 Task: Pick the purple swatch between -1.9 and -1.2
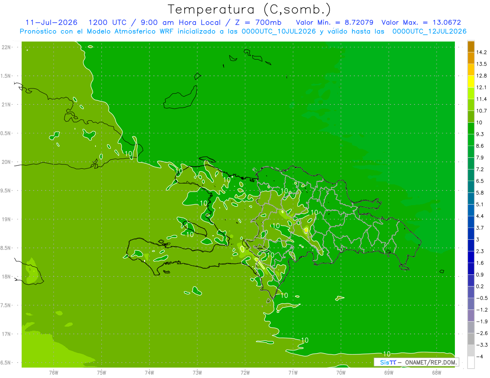coord(471,316)
